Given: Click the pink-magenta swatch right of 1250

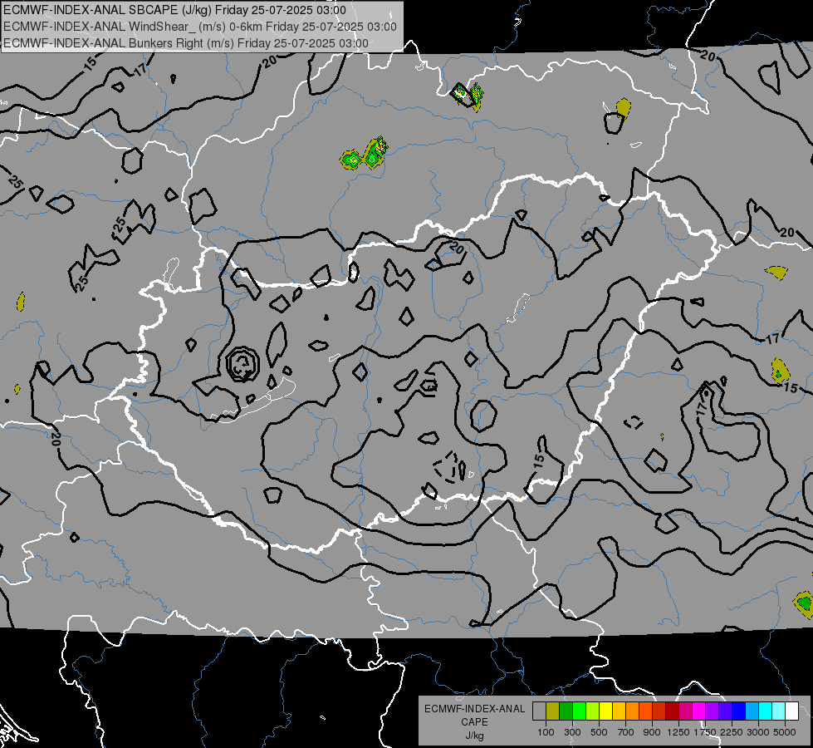Looking at the screenshot, I should tap(685, 711).
